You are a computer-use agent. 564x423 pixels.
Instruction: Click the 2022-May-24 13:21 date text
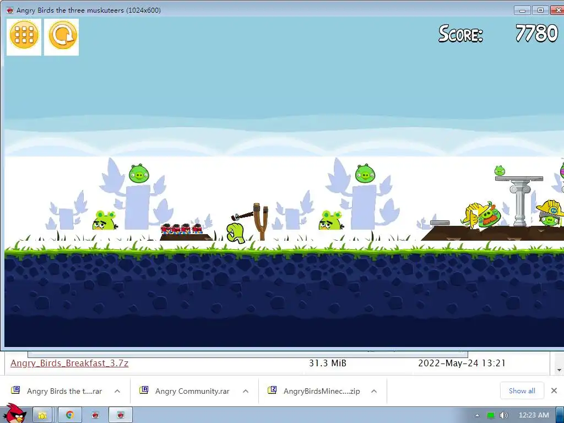(462, 364)
